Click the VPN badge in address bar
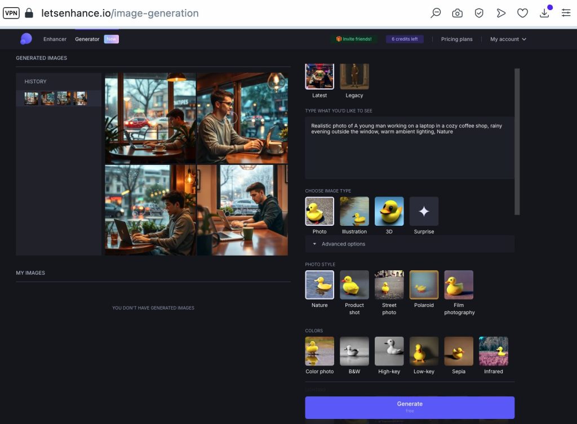This screenshot has height=424, width=577. pos(11,13)
